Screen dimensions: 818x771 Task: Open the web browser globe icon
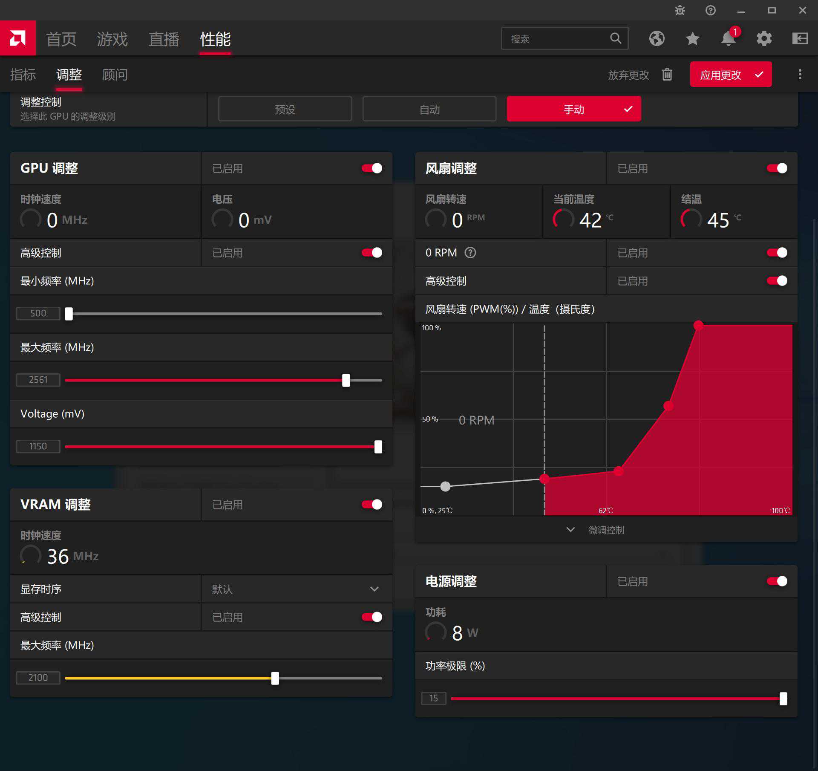click(657, 38)
